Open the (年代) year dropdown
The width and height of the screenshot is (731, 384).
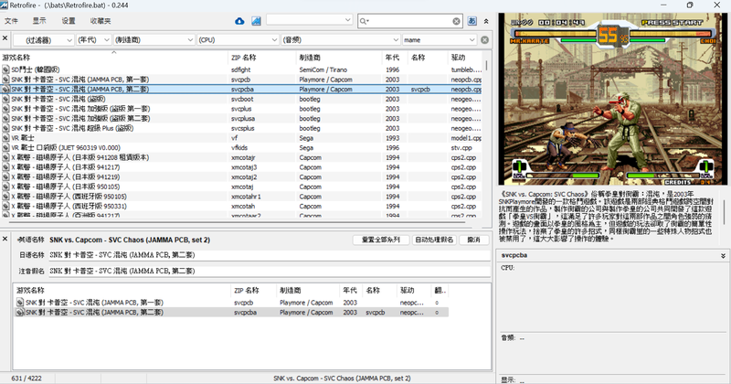[x=94, y=40]
